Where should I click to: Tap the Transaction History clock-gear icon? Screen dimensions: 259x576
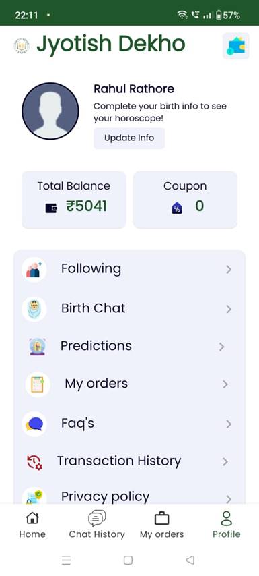click(34, 462)
